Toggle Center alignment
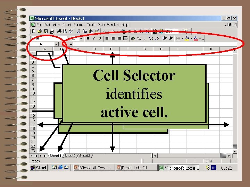The image size is (250, 187). (x=113, y=38)
